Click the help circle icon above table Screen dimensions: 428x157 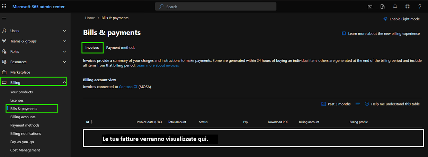[367, 104]
